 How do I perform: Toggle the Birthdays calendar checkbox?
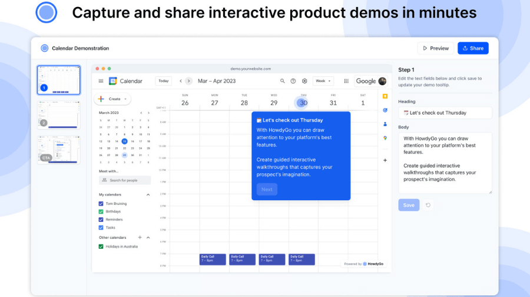point(101,212)
